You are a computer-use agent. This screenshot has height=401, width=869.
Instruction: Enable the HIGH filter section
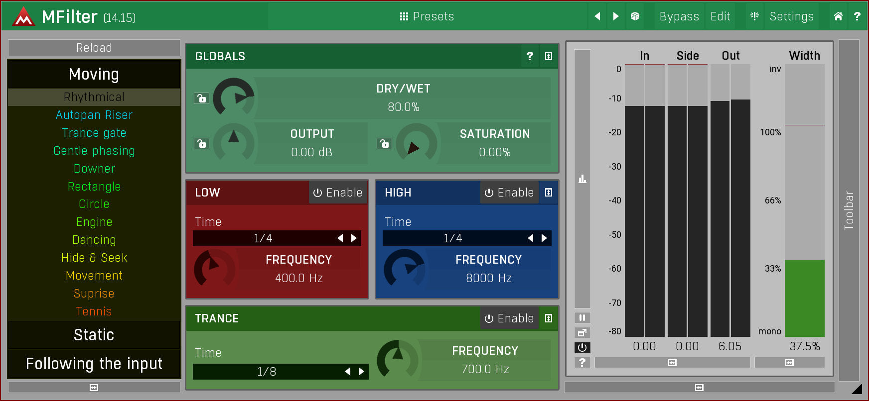(x=509, y=193)
